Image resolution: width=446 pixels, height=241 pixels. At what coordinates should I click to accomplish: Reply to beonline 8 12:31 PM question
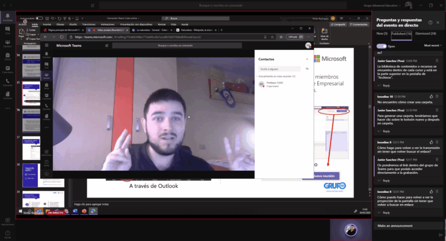[384, 213]
